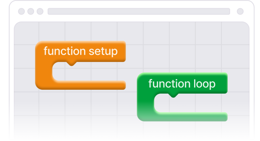This screenshot has height=141, width=260.
Task: Click the third window control dot
Action: click(x=40, y=12)
